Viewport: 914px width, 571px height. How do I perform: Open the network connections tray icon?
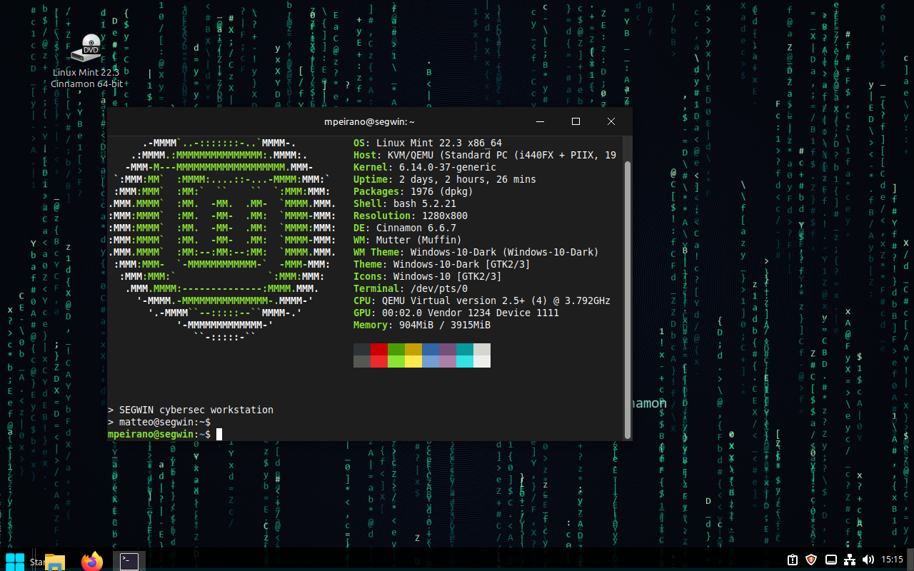pyautogui.click(x=850, y=560)
